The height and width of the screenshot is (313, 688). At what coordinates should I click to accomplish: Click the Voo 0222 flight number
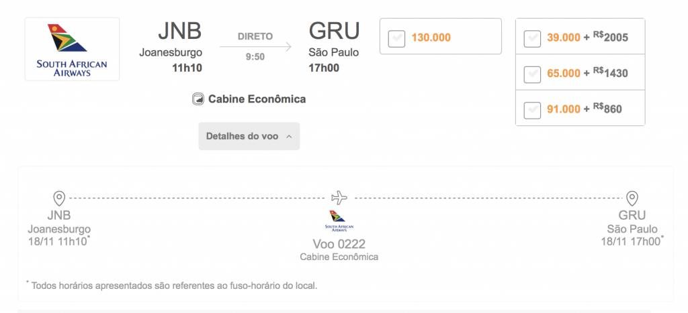click(x=339, y=243)
